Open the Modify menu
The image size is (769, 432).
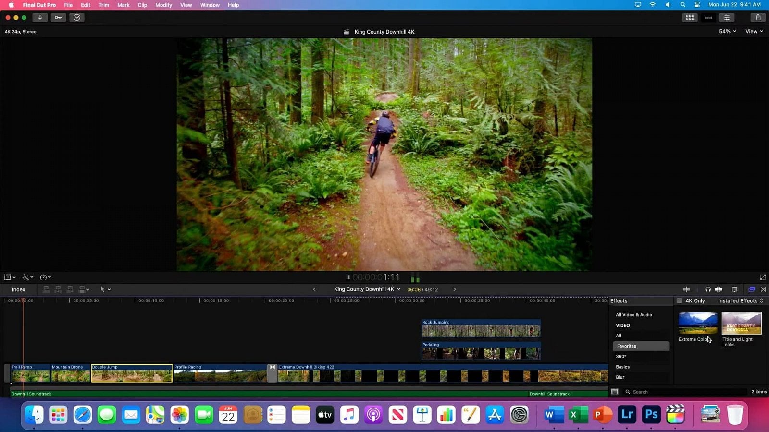(163, 5)
